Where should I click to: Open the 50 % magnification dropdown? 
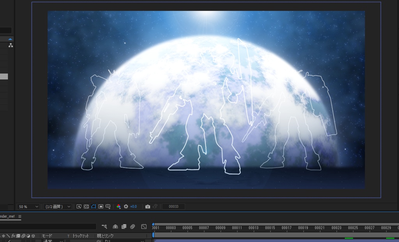point(28,207)
